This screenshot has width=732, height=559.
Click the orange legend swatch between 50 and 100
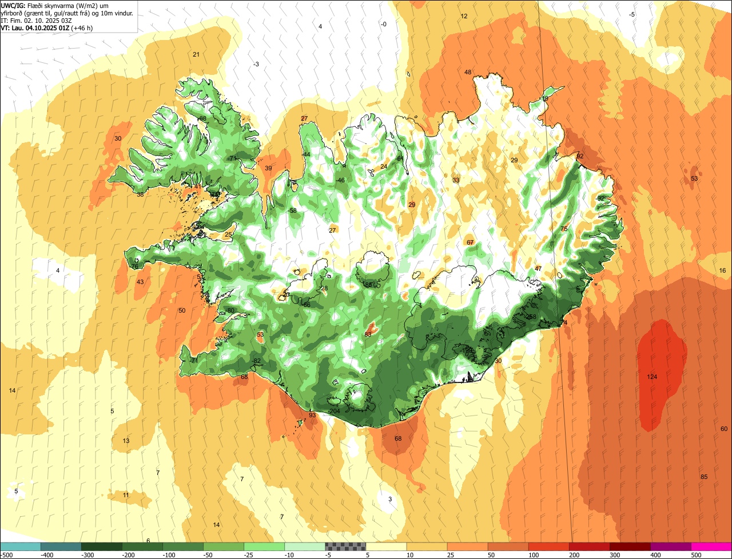click(x=508, y=546)
